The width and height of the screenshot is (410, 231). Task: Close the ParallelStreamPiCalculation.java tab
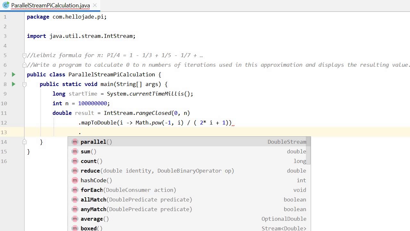(95, 5)
